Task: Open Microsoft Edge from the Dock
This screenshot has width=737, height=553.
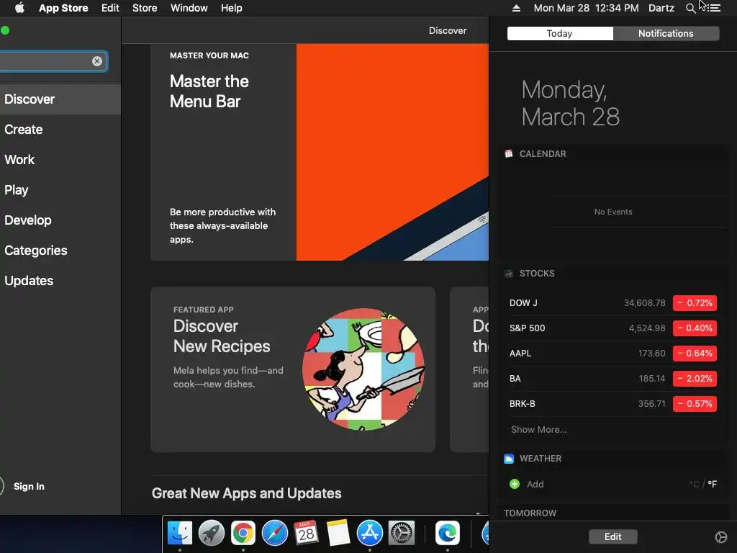Action: click(448, 533)
